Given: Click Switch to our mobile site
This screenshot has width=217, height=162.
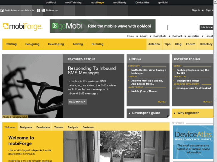Looking at the screenshot, I should point(19,10).
